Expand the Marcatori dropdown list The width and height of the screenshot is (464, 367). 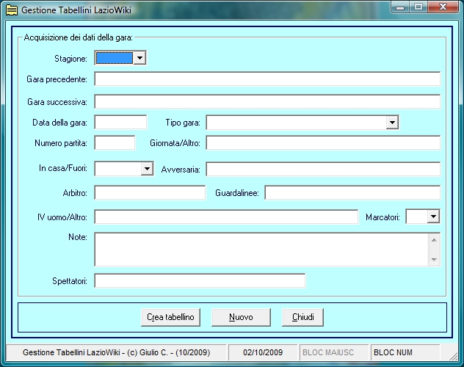[433, 217]
